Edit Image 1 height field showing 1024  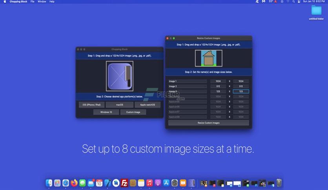pyautogui.click(x=241, y=81)
